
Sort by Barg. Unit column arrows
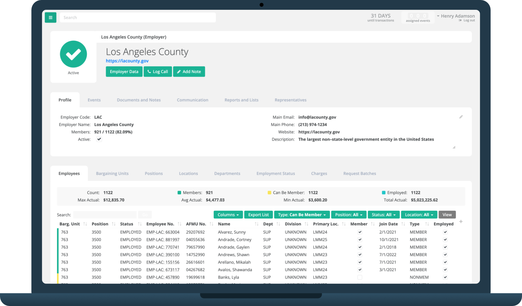(x=85, y=224)
